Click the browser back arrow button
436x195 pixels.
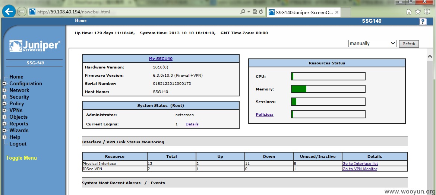[x=9, y=12]
